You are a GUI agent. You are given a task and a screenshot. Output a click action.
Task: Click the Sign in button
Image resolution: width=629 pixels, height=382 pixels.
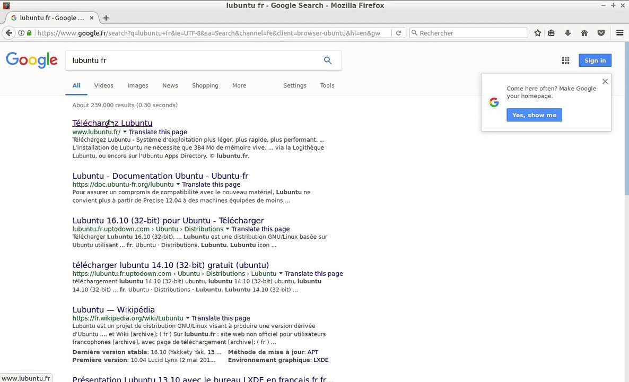tap(595, 60)
